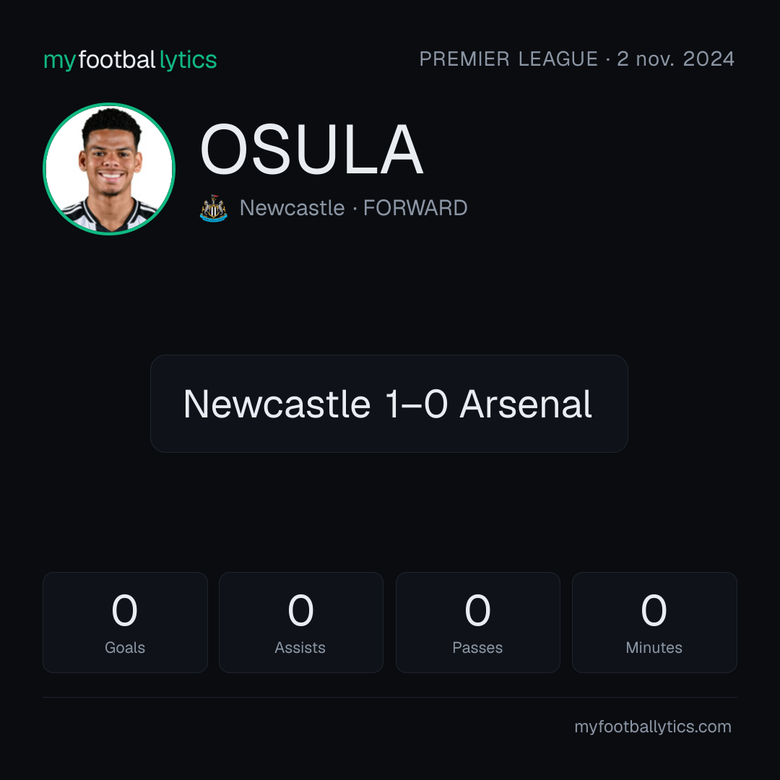Select the Passes stat card
Image resolution: width=780 pixels, height=780 pixels.
coord(477,623)
